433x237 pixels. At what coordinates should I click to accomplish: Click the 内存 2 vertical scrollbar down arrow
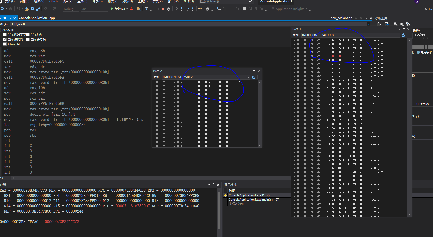(260, 145)
